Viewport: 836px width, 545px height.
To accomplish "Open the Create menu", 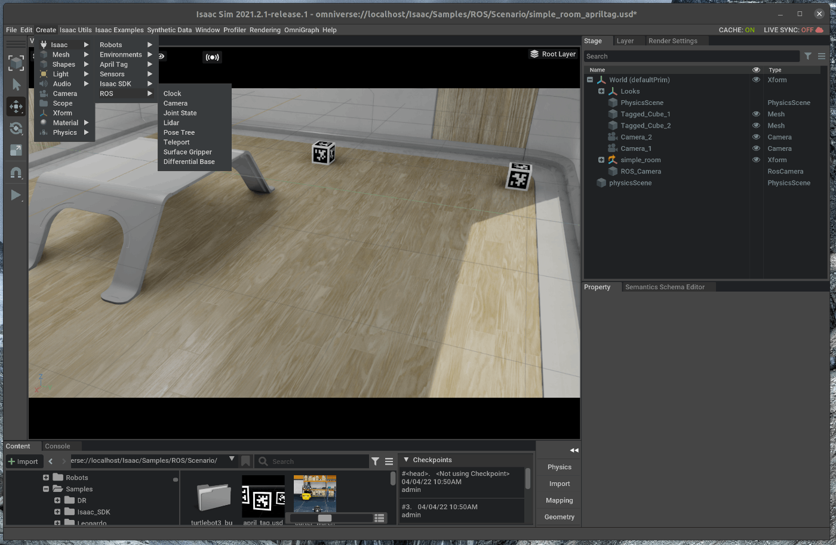I will (46, 30).
